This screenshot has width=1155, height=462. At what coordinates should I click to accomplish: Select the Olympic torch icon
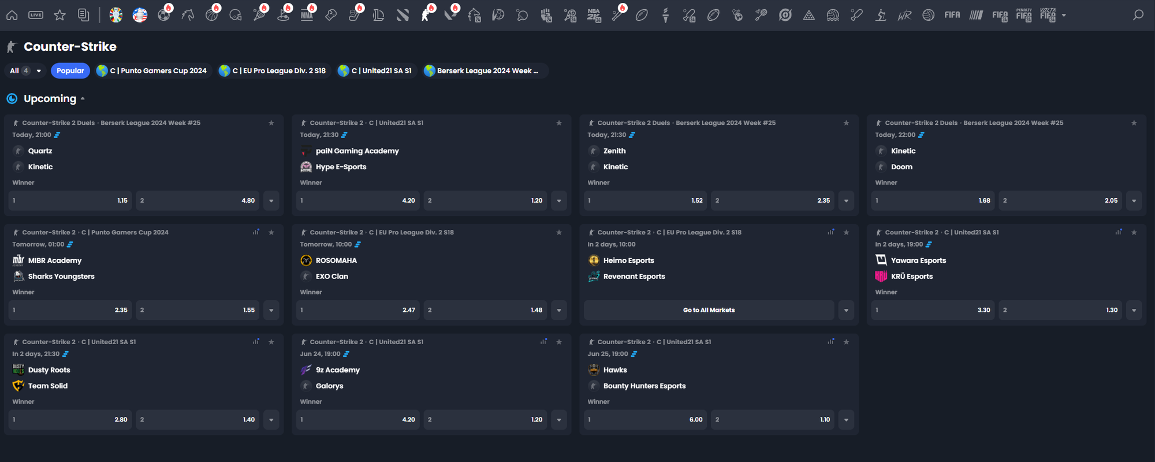(x=666, y=15)
